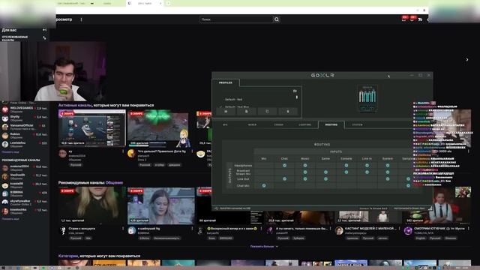Disable Line In to Broadcast Stream Mix routing
Screen dimensions: 480x270
367,172
